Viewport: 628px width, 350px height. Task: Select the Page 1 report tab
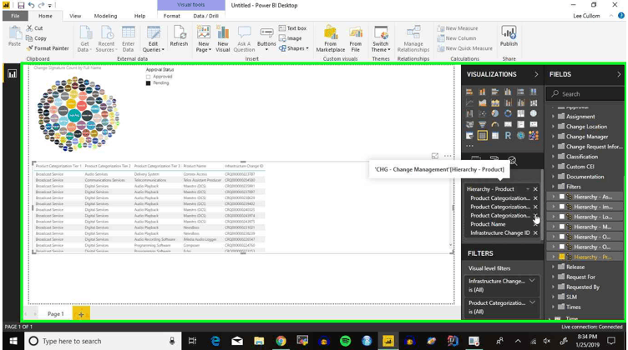click(56, 314)
